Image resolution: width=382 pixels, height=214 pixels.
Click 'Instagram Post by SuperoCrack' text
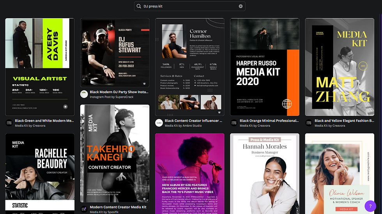click(x=111, y=97)
